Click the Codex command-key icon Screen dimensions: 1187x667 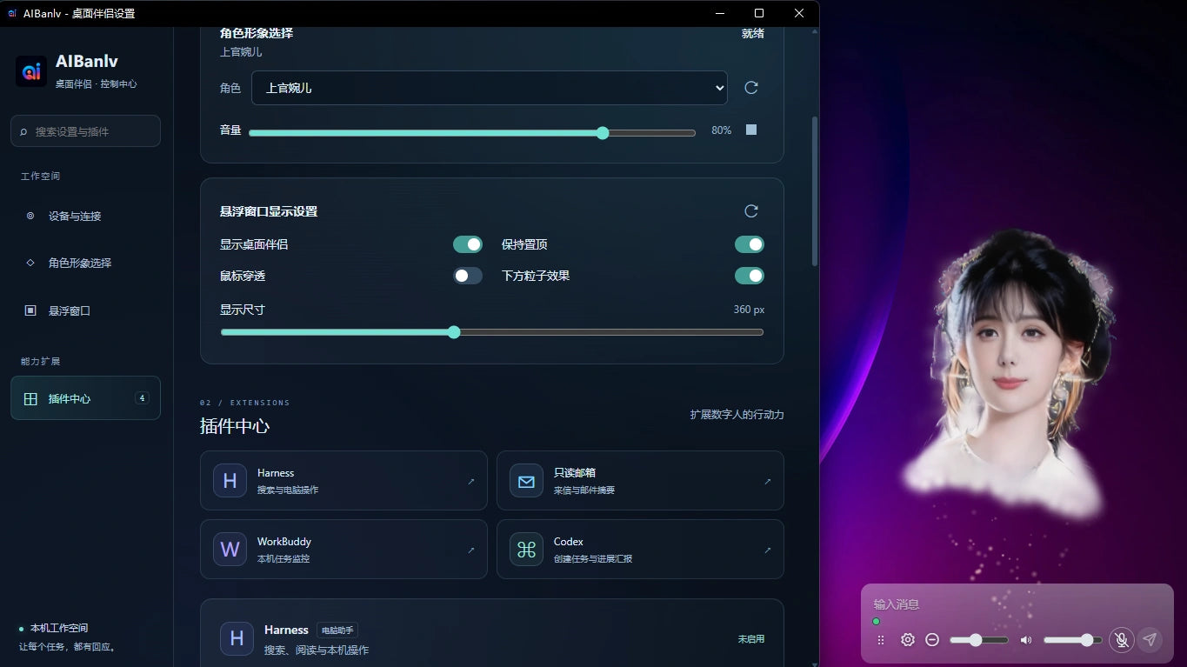(526, 550)
